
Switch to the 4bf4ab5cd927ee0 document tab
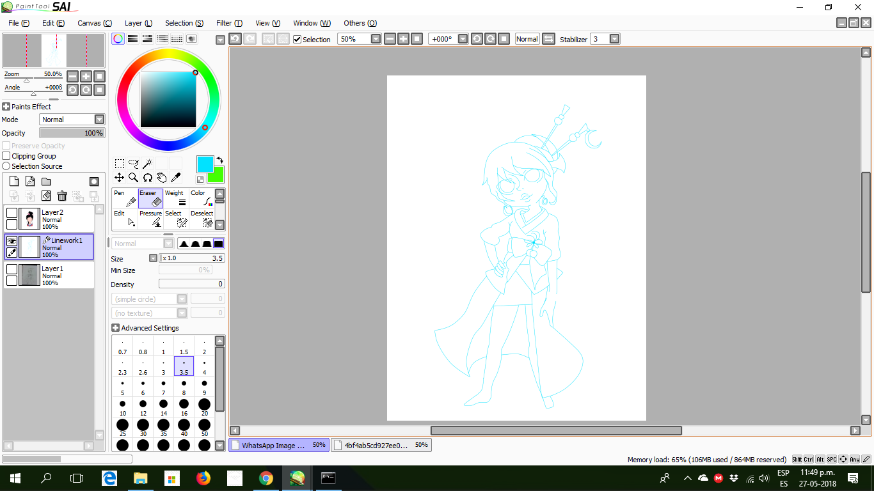381,445
